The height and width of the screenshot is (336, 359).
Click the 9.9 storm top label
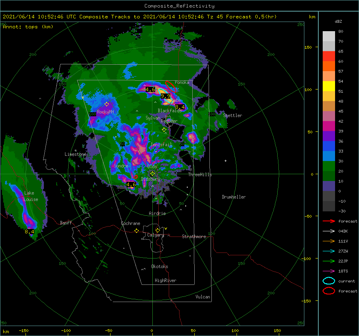(166, 96)
